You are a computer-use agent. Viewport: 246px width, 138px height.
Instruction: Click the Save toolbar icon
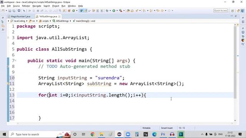pyautogui.click(x=10, y=11)
